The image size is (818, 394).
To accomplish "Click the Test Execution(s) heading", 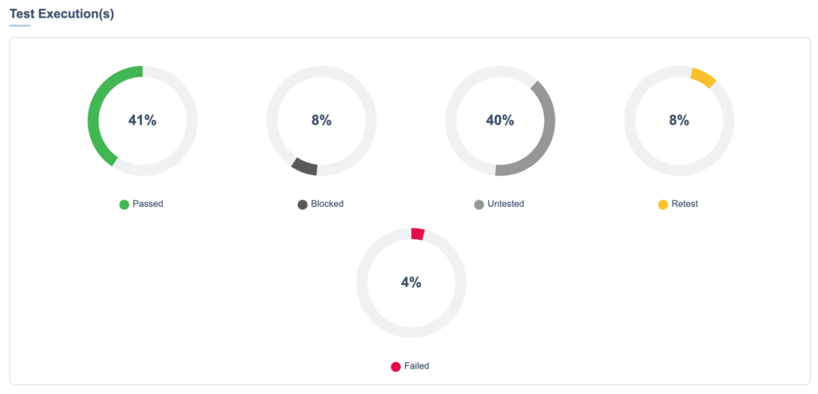I will [x=62, y=14].
